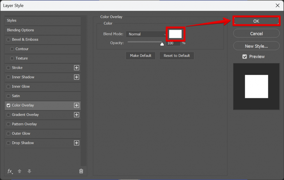Click the plus icon next to Drop Shadow

[77, 143]
